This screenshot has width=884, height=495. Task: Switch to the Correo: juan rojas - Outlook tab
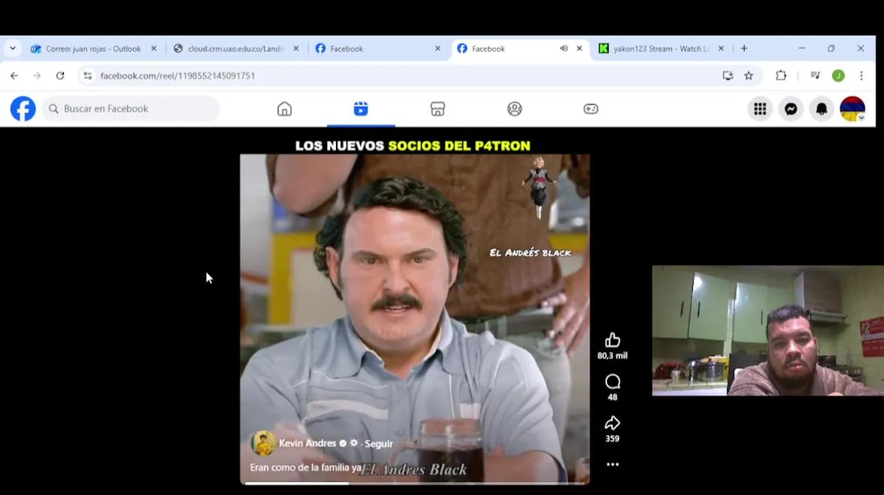pos(94,49)
